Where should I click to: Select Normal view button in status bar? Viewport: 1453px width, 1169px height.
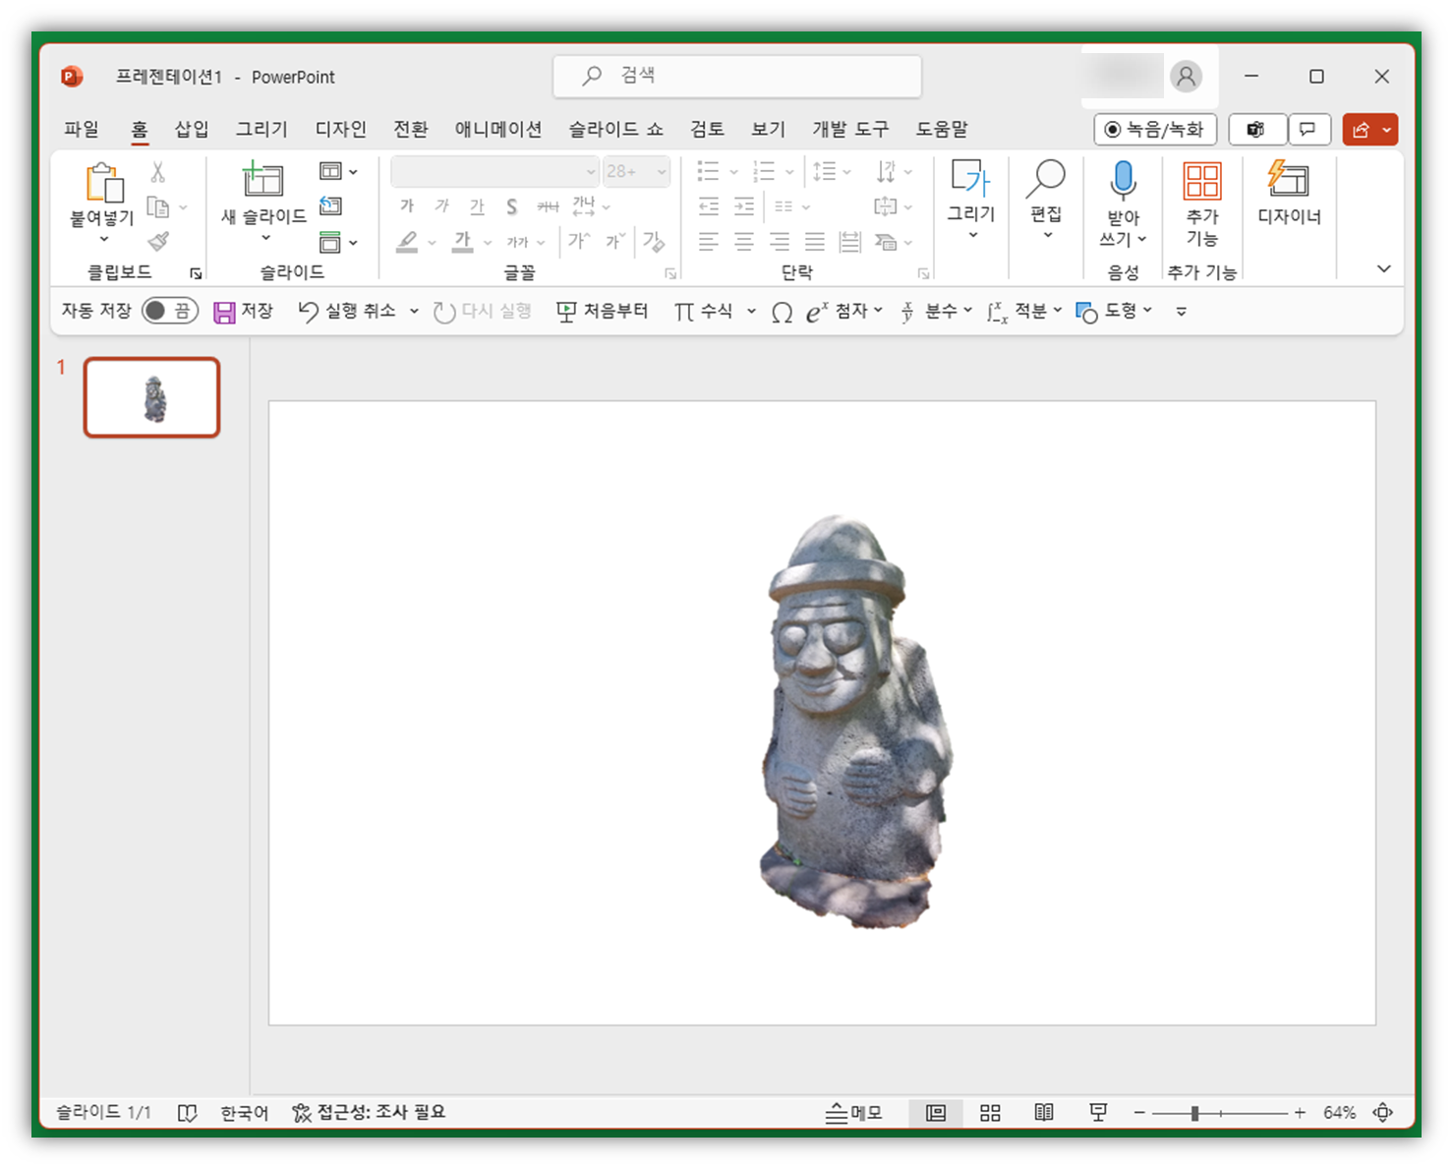(x=936, y=1112)
